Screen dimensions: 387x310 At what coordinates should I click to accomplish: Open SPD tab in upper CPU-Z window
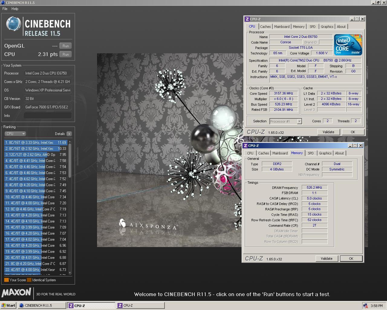[x=313, y=27]
